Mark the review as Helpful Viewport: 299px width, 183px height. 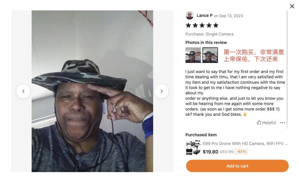pyautogui.click(x=266, y=123)
